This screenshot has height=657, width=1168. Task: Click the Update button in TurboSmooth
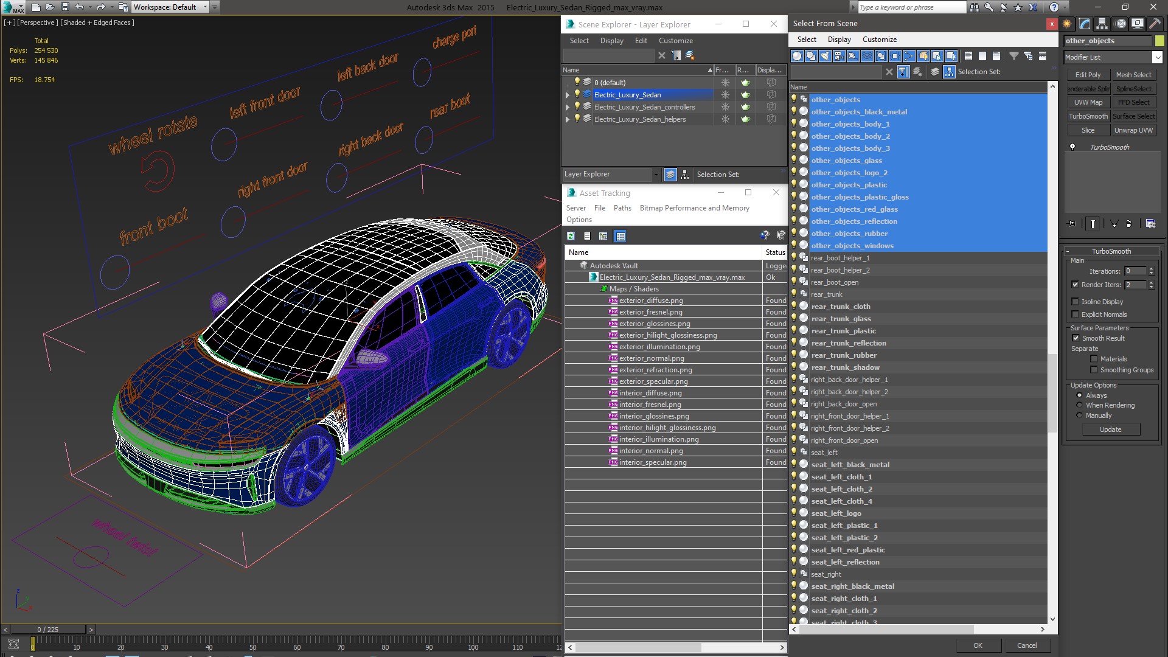(x=1110, y=429)
